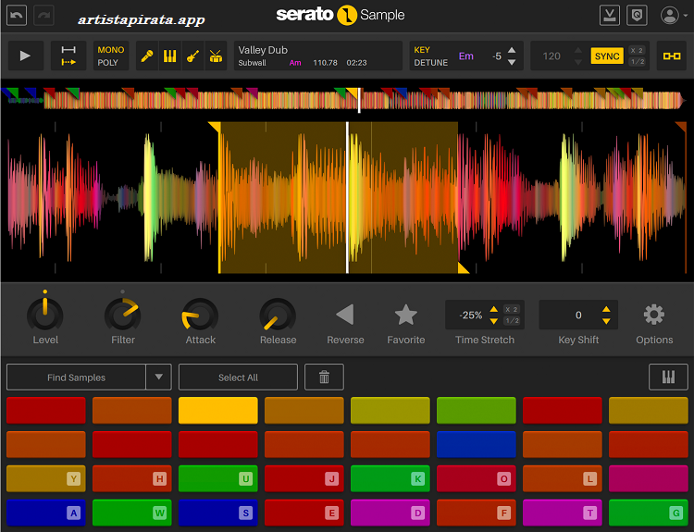Screen dimensions: 694x532
Task: Click the Find Samples button
Action: (76, 377)
